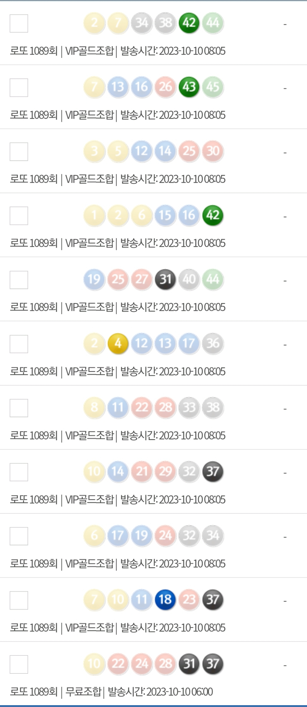Click the gold highlighted 4 ball
This screenshot has width=307, height=707.
(118, 343)
